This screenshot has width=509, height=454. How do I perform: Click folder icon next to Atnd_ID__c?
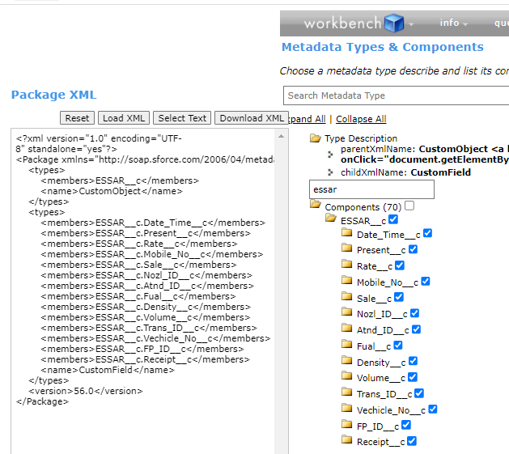coord(346,328)
